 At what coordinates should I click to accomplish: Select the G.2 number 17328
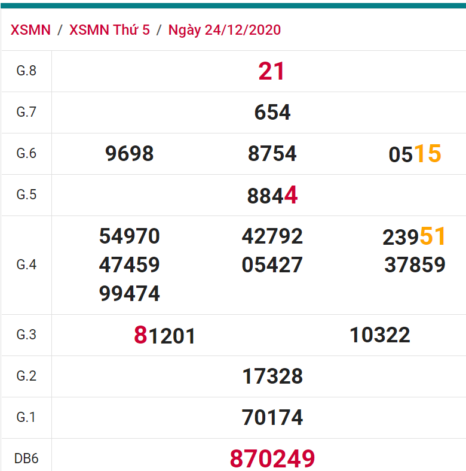[x=272, y=376]
